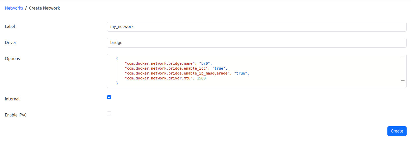Click the Create Network breadcrumb title
The width and height of the screenshot is (411, 147).
[x=44, y=8]
